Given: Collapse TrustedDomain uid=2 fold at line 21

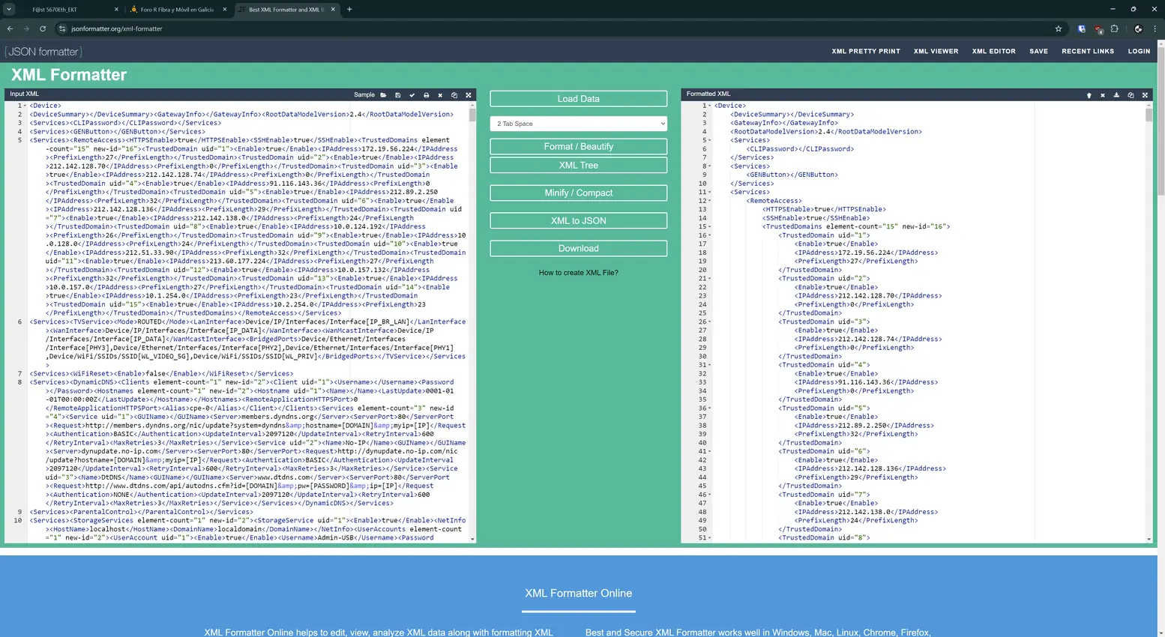Looking at the screenshot, I should pyautogui.click(x=709, y=279).
